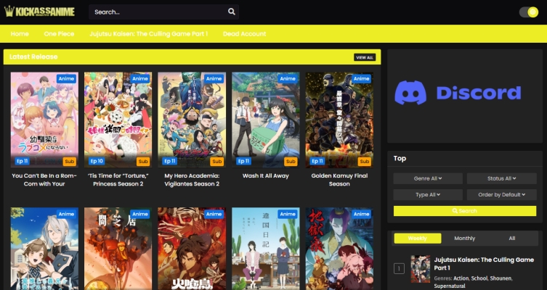Click the yellow Search filter button
The image size is (547, 290).
tap(465, 211)
